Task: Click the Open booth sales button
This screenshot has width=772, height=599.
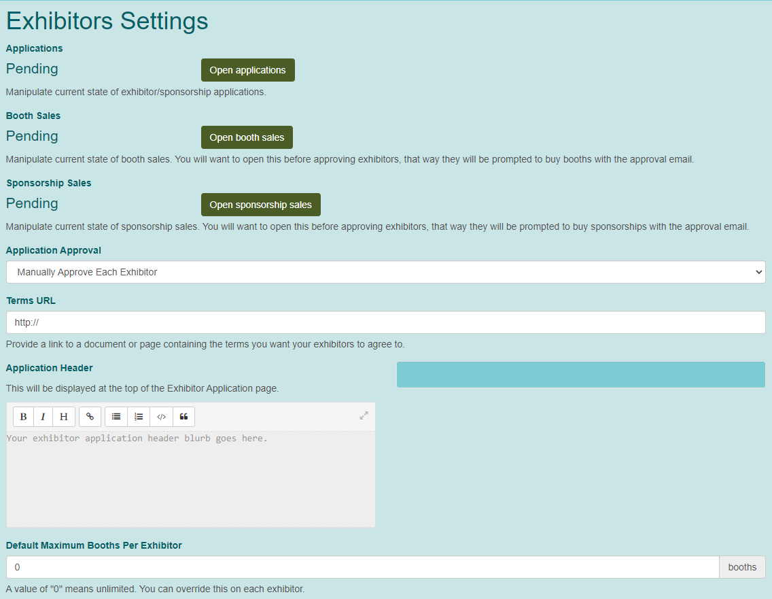Action: point(247,137)
